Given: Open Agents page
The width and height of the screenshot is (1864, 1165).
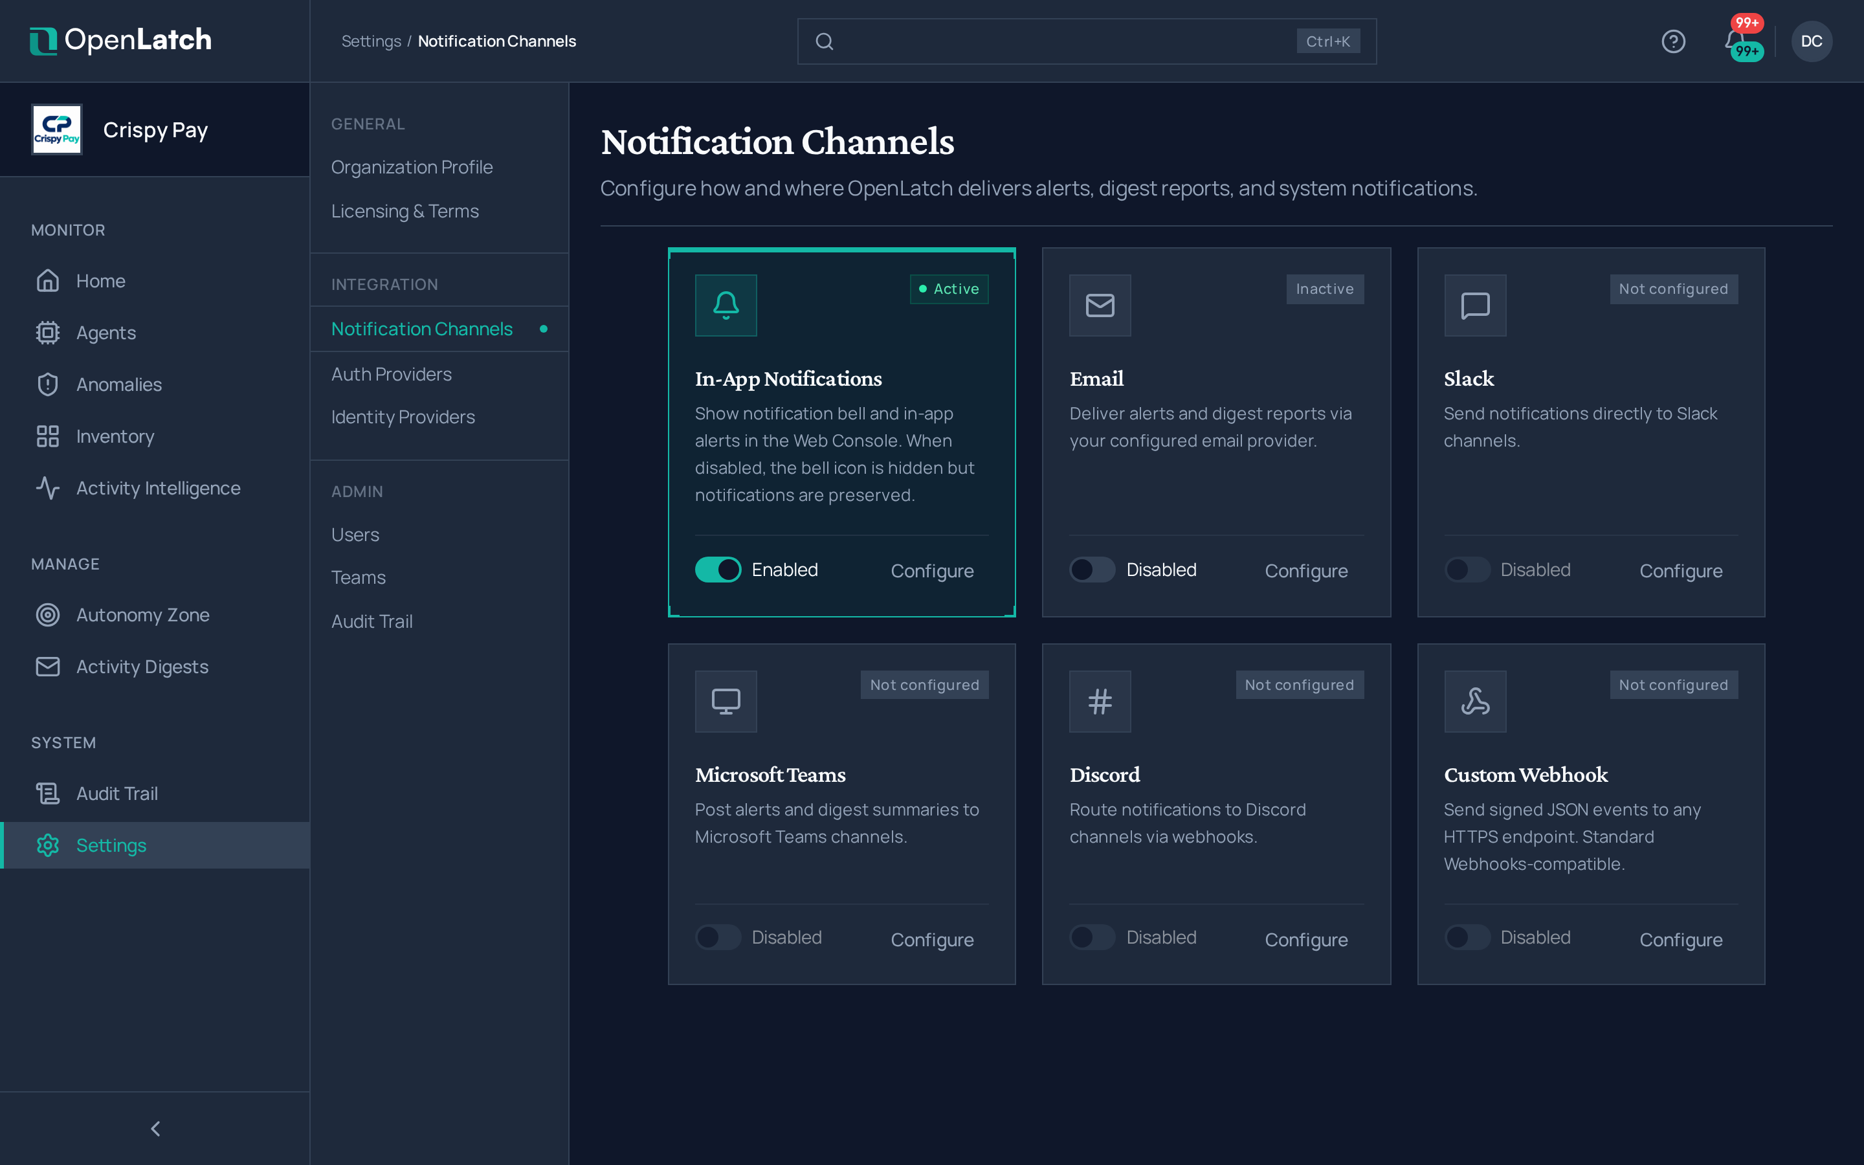Looking at the screenshot, I should coord(155,333).
